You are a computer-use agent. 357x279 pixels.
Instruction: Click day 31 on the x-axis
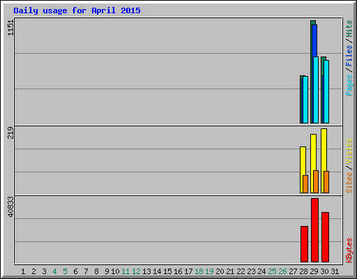tap(335, 271)
